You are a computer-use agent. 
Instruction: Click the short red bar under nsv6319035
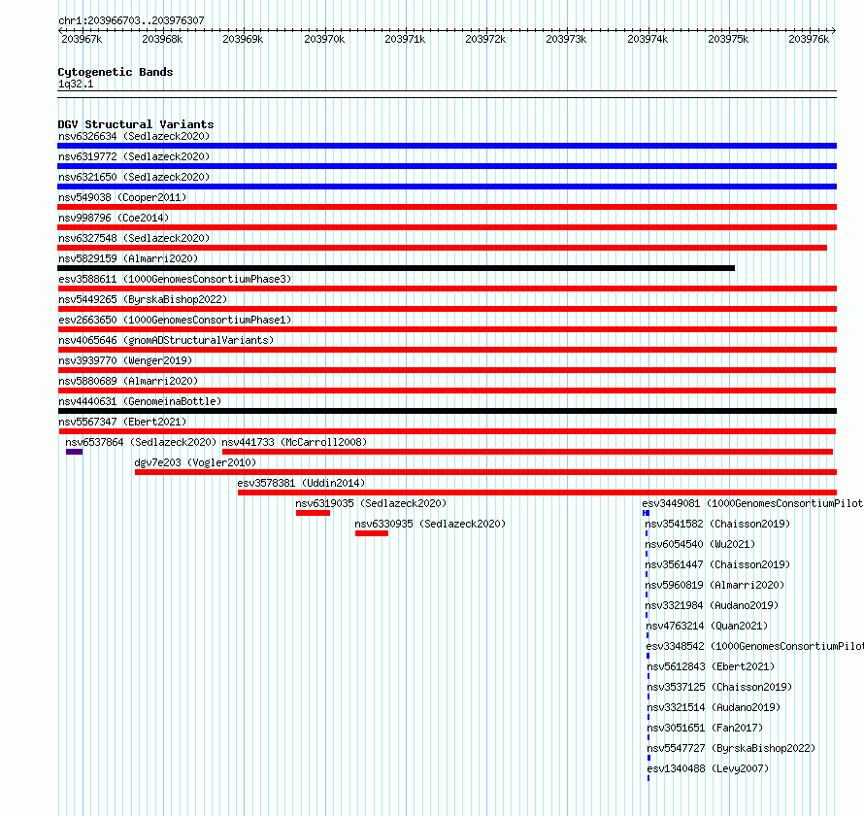pos(313,513)
